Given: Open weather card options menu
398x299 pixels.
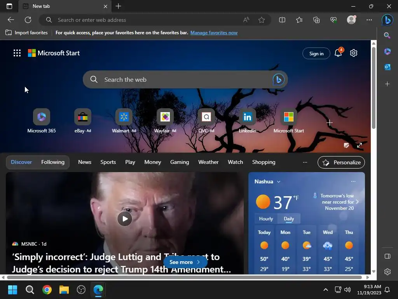Looking at the screenshot, I should [353, 181].
